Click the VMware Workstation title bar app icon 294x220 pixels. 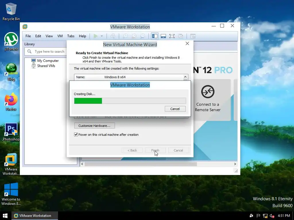click(x=25, y=27)
